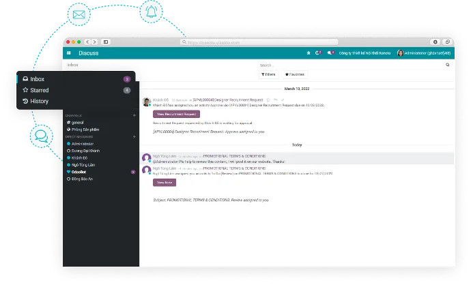Select the History mailbox

76,102
